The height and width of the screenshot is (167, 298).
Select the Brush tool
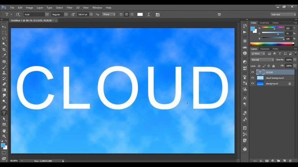[4, 67]
